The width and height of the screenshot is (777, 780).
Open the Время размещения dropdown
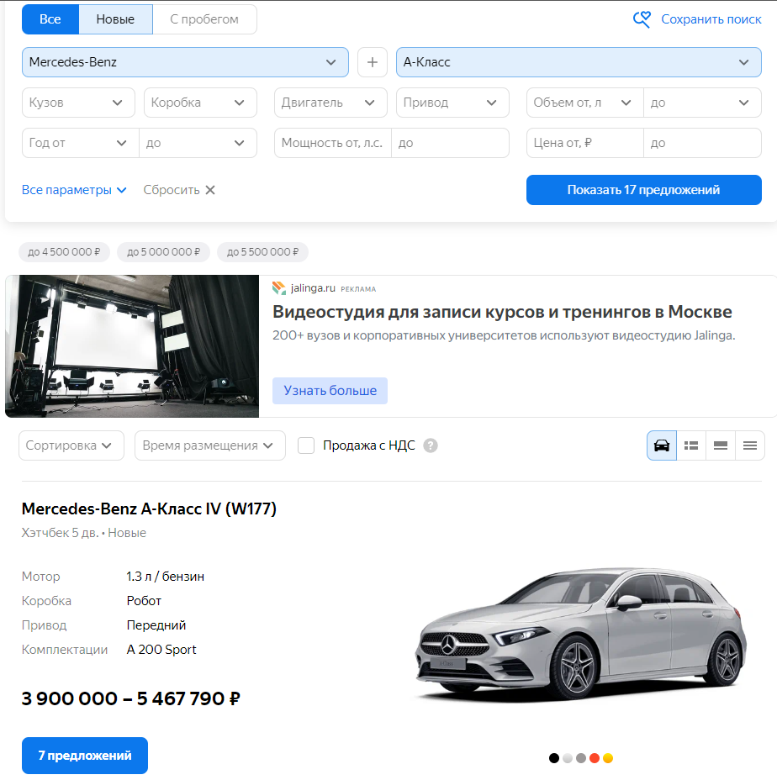(210, 445)
